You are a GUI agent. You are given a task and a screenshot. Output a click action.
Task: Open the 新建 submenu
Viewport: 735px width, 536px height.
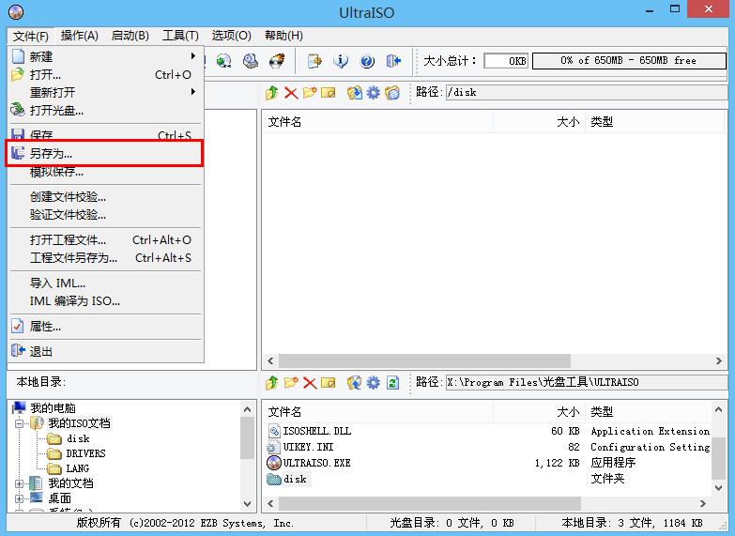pyautogui.click(x=105, y=56)
